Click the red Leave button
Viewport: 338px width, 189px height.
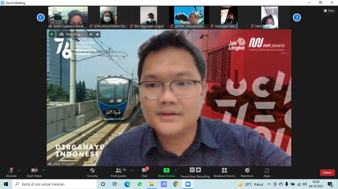pyautogui.click(x=327, y=172)
